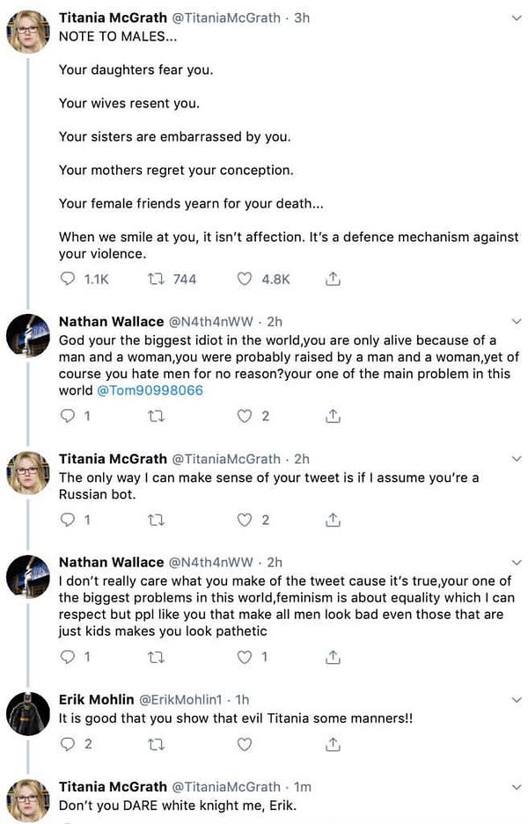This screenshot has width=528, height=824.
Task: Expand options menu for Erik Mohlin's tweet
Action: 516,699
